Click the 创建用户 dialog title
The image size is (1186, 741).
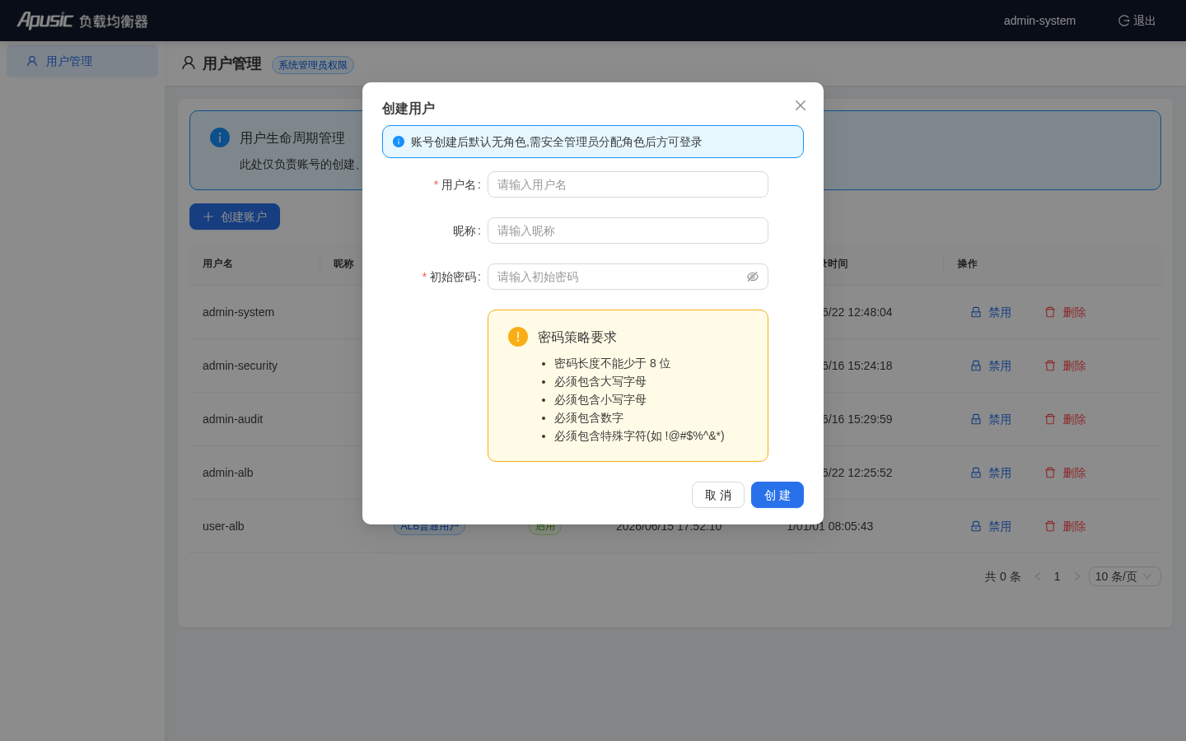pyautogui.click(x=409, y=108)
